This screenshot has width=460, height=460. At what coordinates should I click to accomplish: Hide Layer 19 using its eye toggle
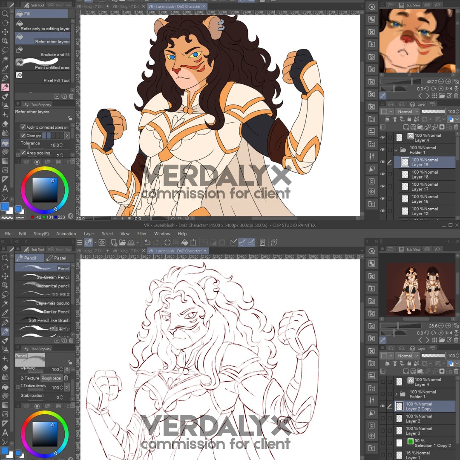[383, 162]
